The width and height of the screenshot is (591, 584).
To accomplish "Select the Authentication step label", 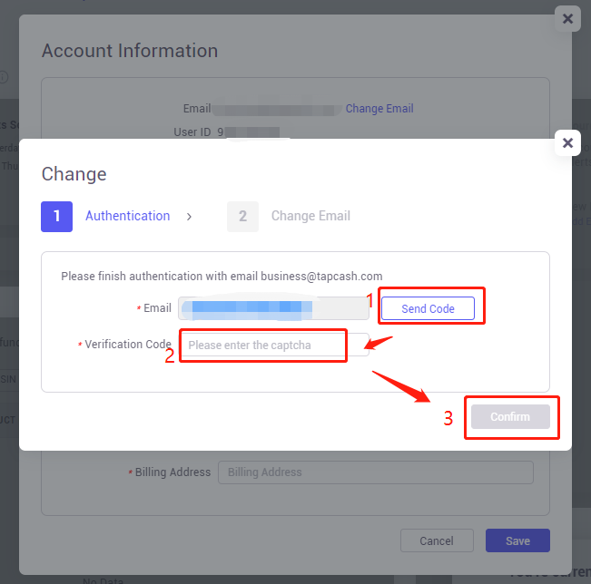I will click(127, 216).
